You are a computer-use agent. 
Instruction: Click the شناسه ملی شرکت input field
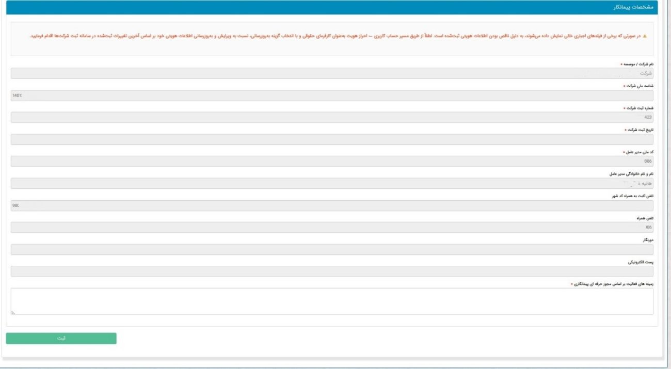point(332,95)
